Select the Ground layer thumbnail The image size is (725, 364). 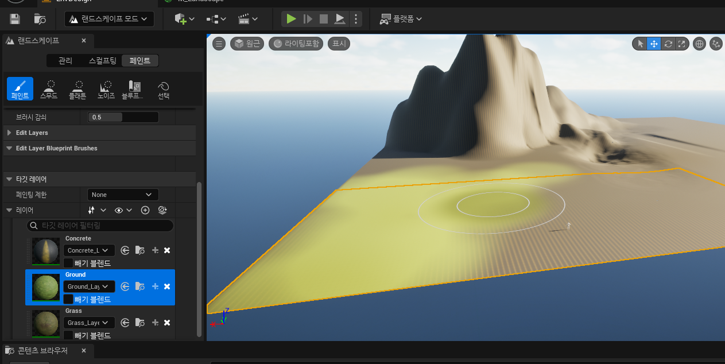click(45, 288)
